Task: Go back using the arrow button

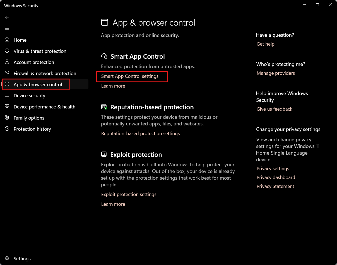Action: 7,17
